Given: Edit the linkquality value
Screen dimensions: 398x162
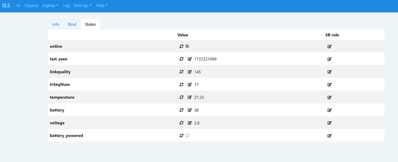Looking at the screenshot, I should point(190,72).
